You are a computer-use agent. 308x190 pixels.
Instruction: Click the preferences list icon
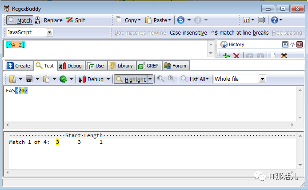click(262, 20)
